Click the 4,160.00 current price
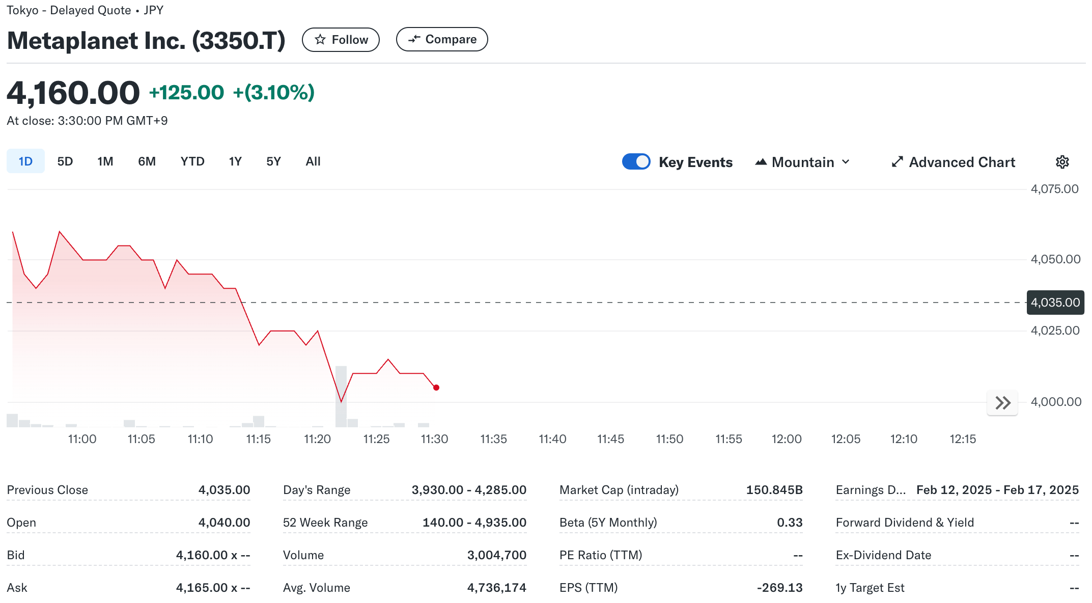The width and height of the screenshot is (1092, 603). [x=73, y=93]
